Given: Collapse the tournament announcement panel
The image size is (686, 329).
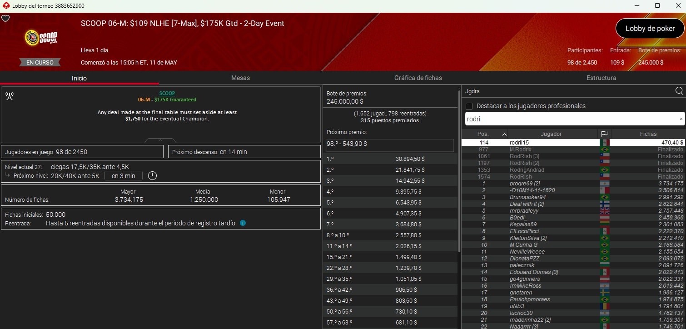Looking at the screenshot, I should [160, 140].
